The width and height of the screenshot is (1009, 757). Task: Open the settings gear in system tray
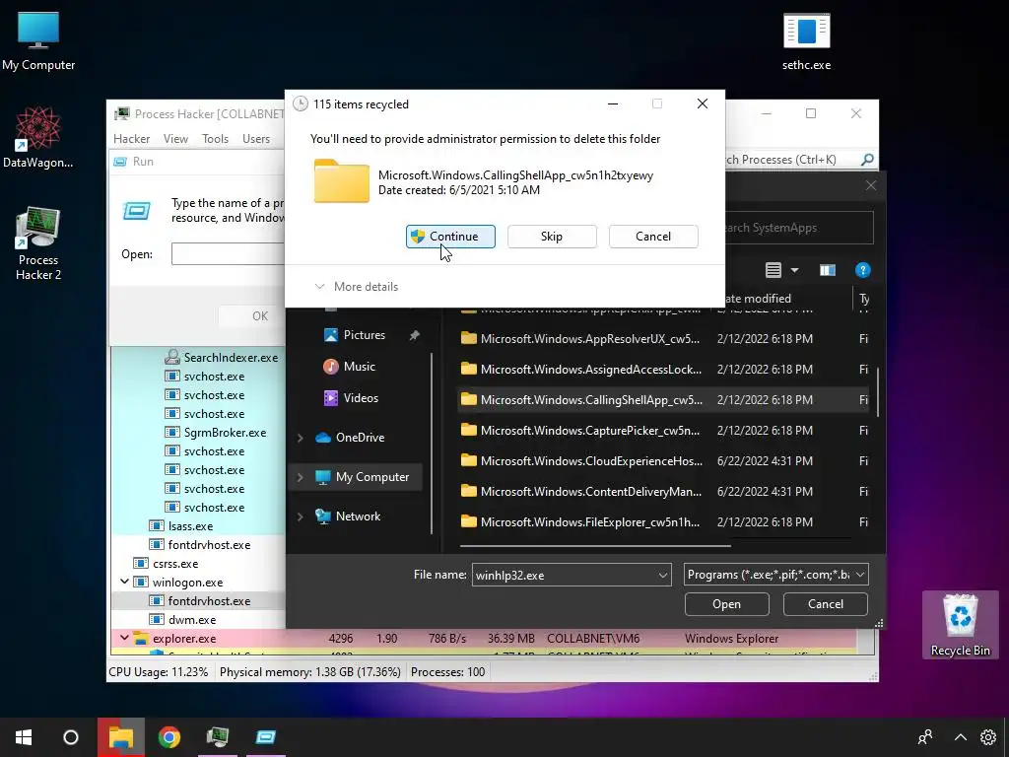tap(987, 737)
